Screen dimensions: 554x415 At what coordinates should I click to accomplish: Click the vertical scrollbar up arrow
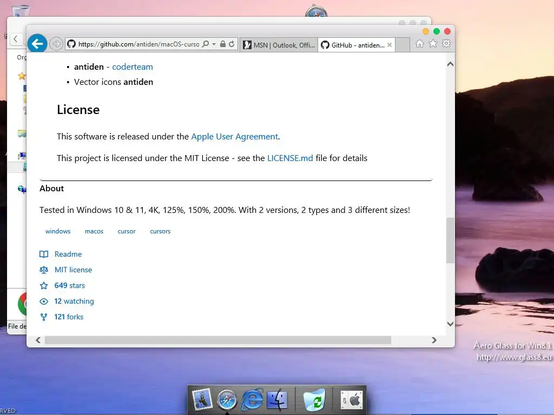pos(450,64)
